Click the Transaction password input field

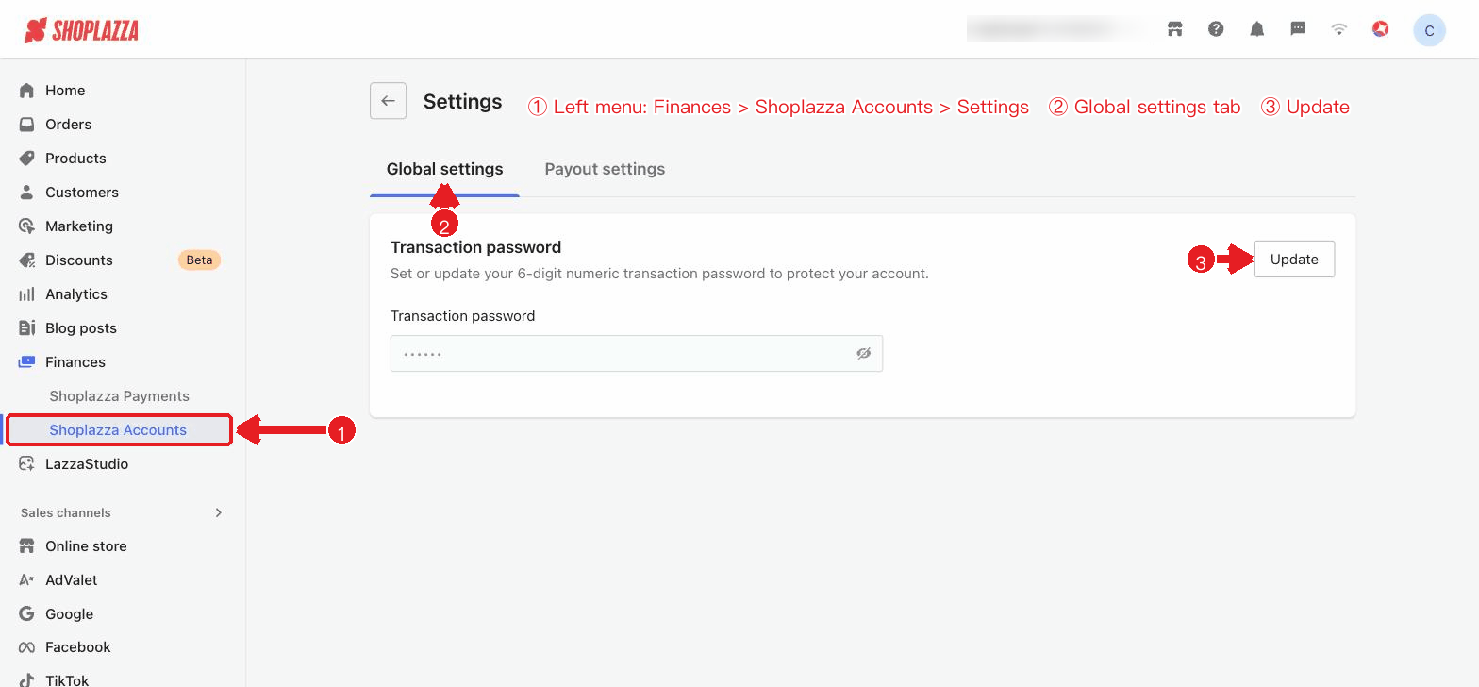(x=637, y=354)
